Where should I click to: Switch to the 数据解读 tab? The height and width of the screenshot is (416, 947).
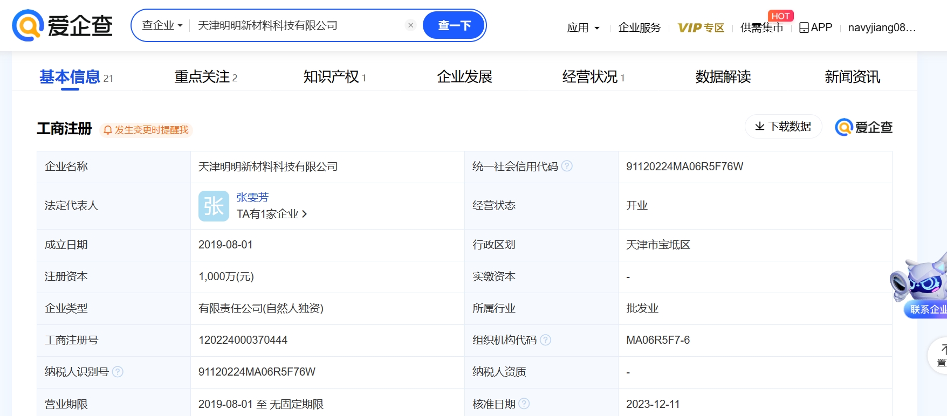coord(723,77)
